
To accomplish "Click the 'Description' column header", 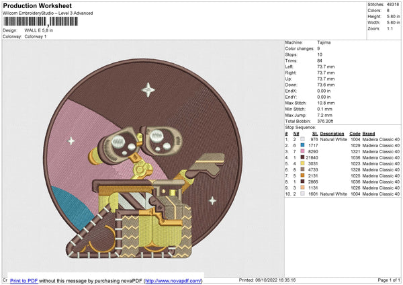I will [x=332, y=134].
